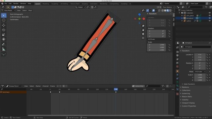Open the Tool properties tab icon

click(x=177, y=47)
